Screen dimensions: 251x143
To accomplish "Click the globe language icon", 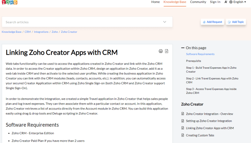I will [x=231, y=2].
